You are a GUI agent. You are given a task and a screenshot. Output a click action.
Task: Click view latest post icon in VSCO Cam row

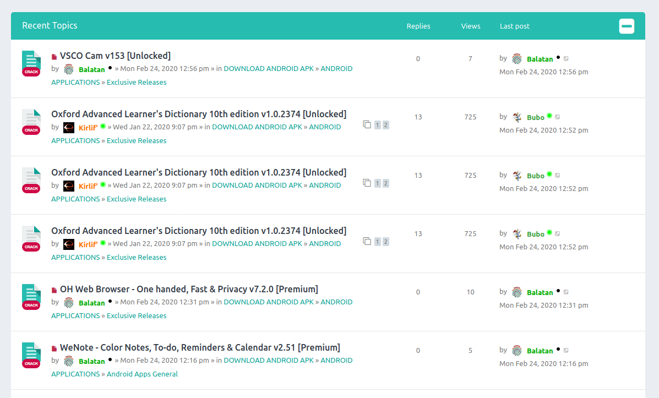[566, 58]
